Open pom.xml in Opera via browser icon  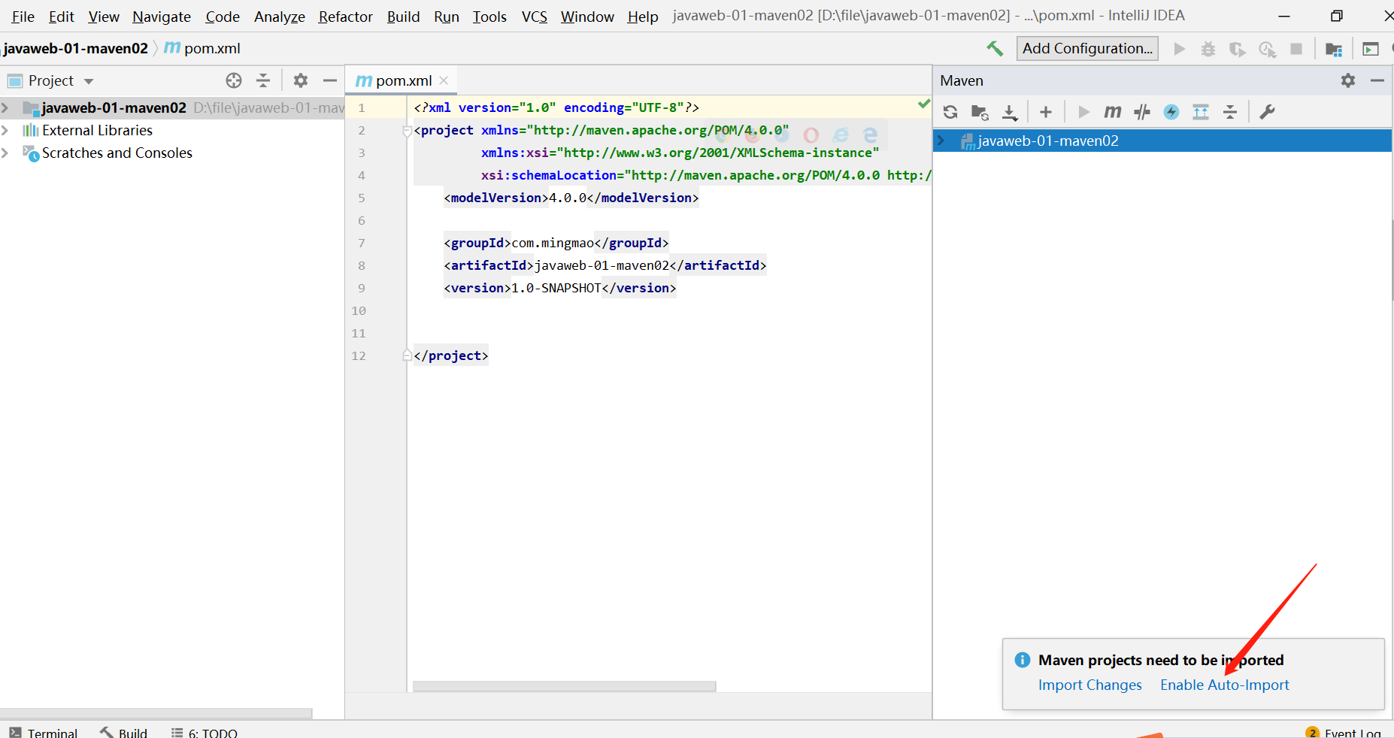811,135
